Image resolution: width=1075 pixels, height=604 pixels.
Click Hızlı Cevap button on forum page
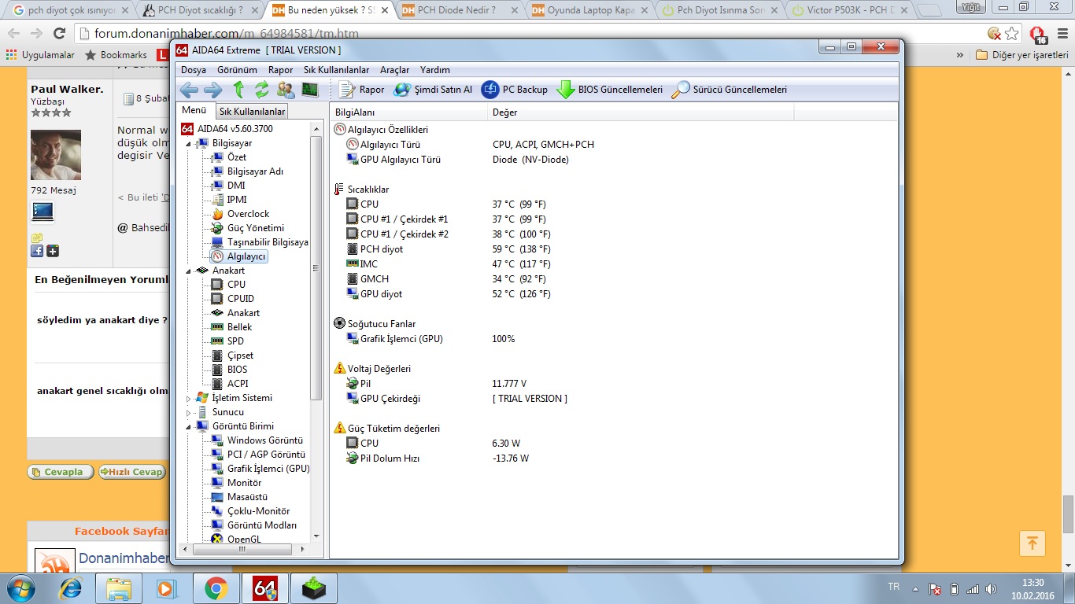click(131, 472)
